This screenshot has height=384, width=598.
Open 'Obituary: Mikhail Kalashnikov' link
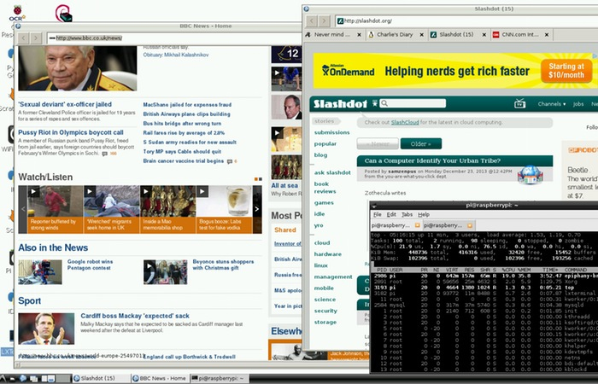coord(176,55)
